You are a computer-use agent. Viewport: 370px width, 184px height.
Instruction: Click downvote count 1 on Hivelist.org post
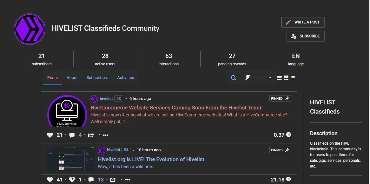point(80,180)
